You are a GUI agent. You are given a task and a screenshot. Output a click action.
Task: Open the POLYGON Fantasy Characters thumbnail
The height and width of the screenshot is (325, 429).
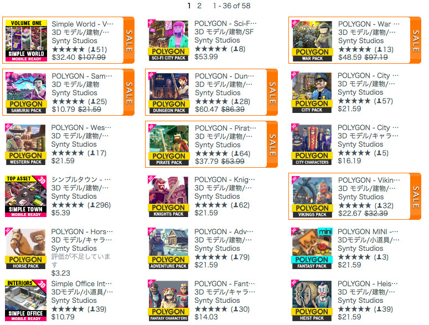168,301
